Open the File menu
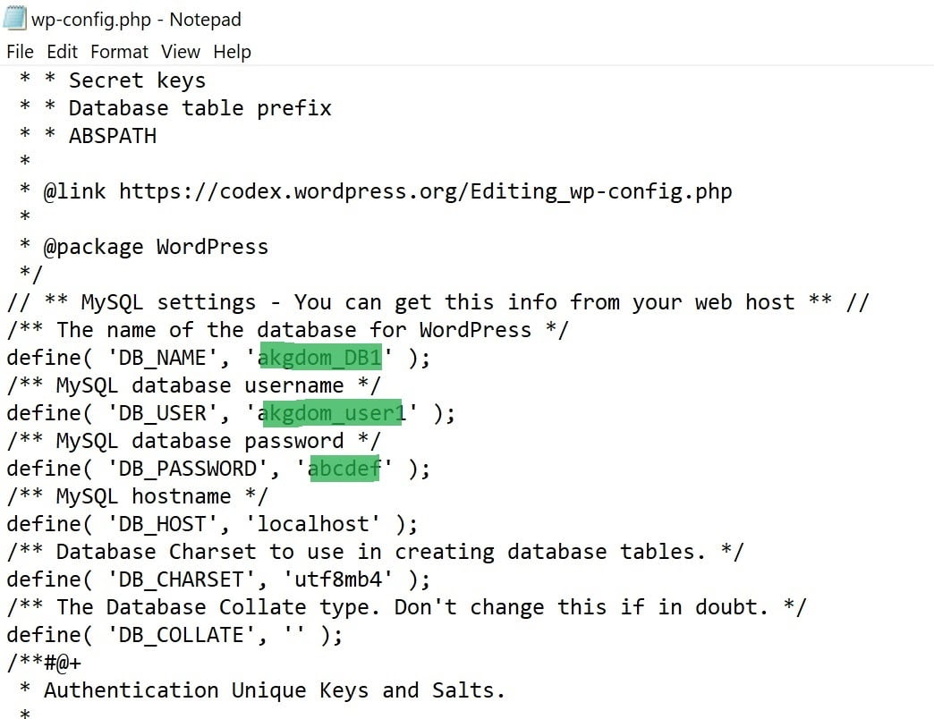 [20, 52]
